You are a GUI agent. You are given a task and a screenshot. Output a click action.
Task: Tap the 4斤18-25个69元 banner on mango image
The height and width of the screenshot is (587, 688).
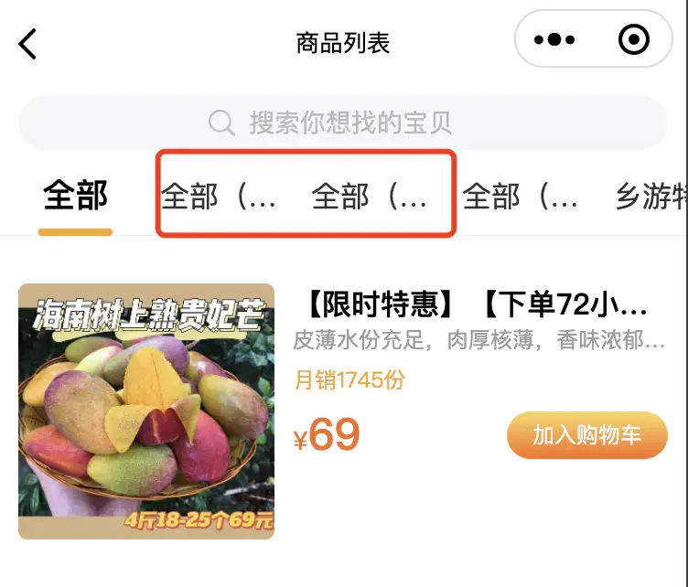click(199, 520)
